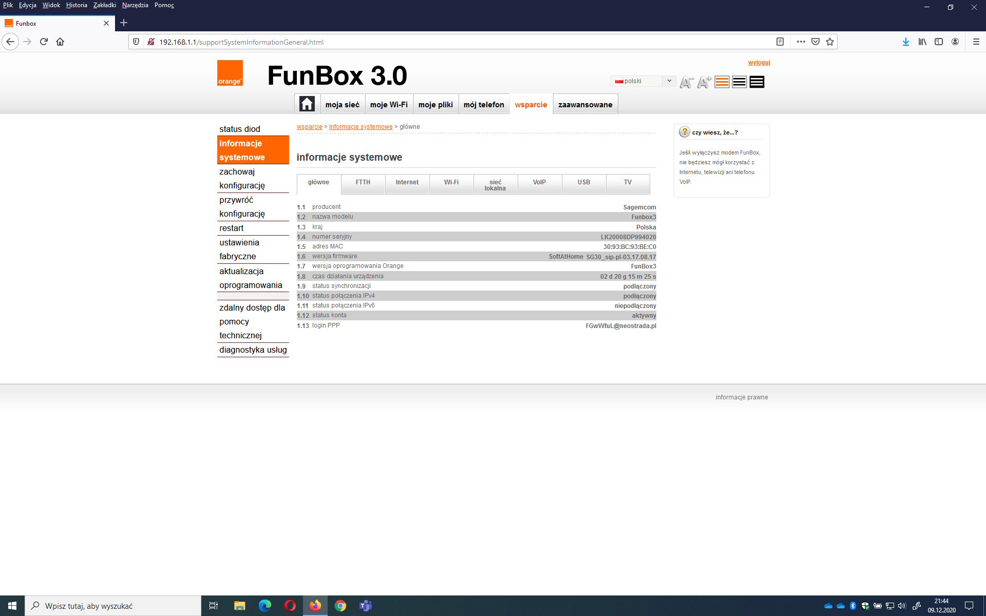Viewport: 986px width, 616px height.
Task: Decrease font size with A- icon
Action: [x=686, y=82]
